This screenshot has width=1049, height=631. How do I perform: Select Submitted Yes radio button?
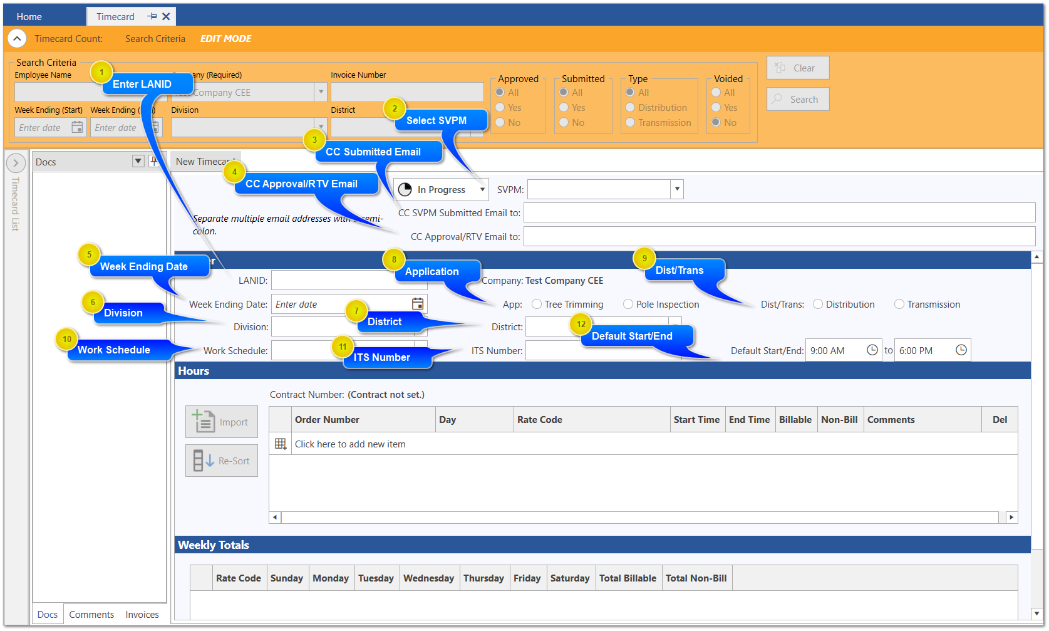(564, 108)
